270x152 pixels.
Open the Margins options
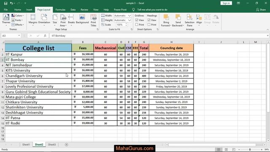point(33,20)
